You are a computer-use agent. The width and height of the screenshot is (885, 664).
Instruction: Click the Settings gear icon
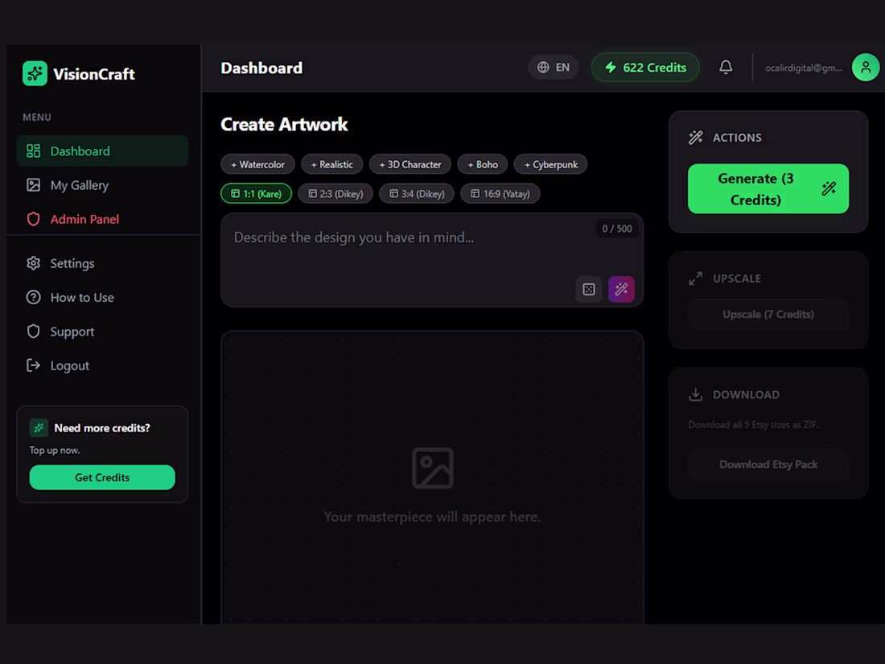pyautogui.click(x=33, y=263)
